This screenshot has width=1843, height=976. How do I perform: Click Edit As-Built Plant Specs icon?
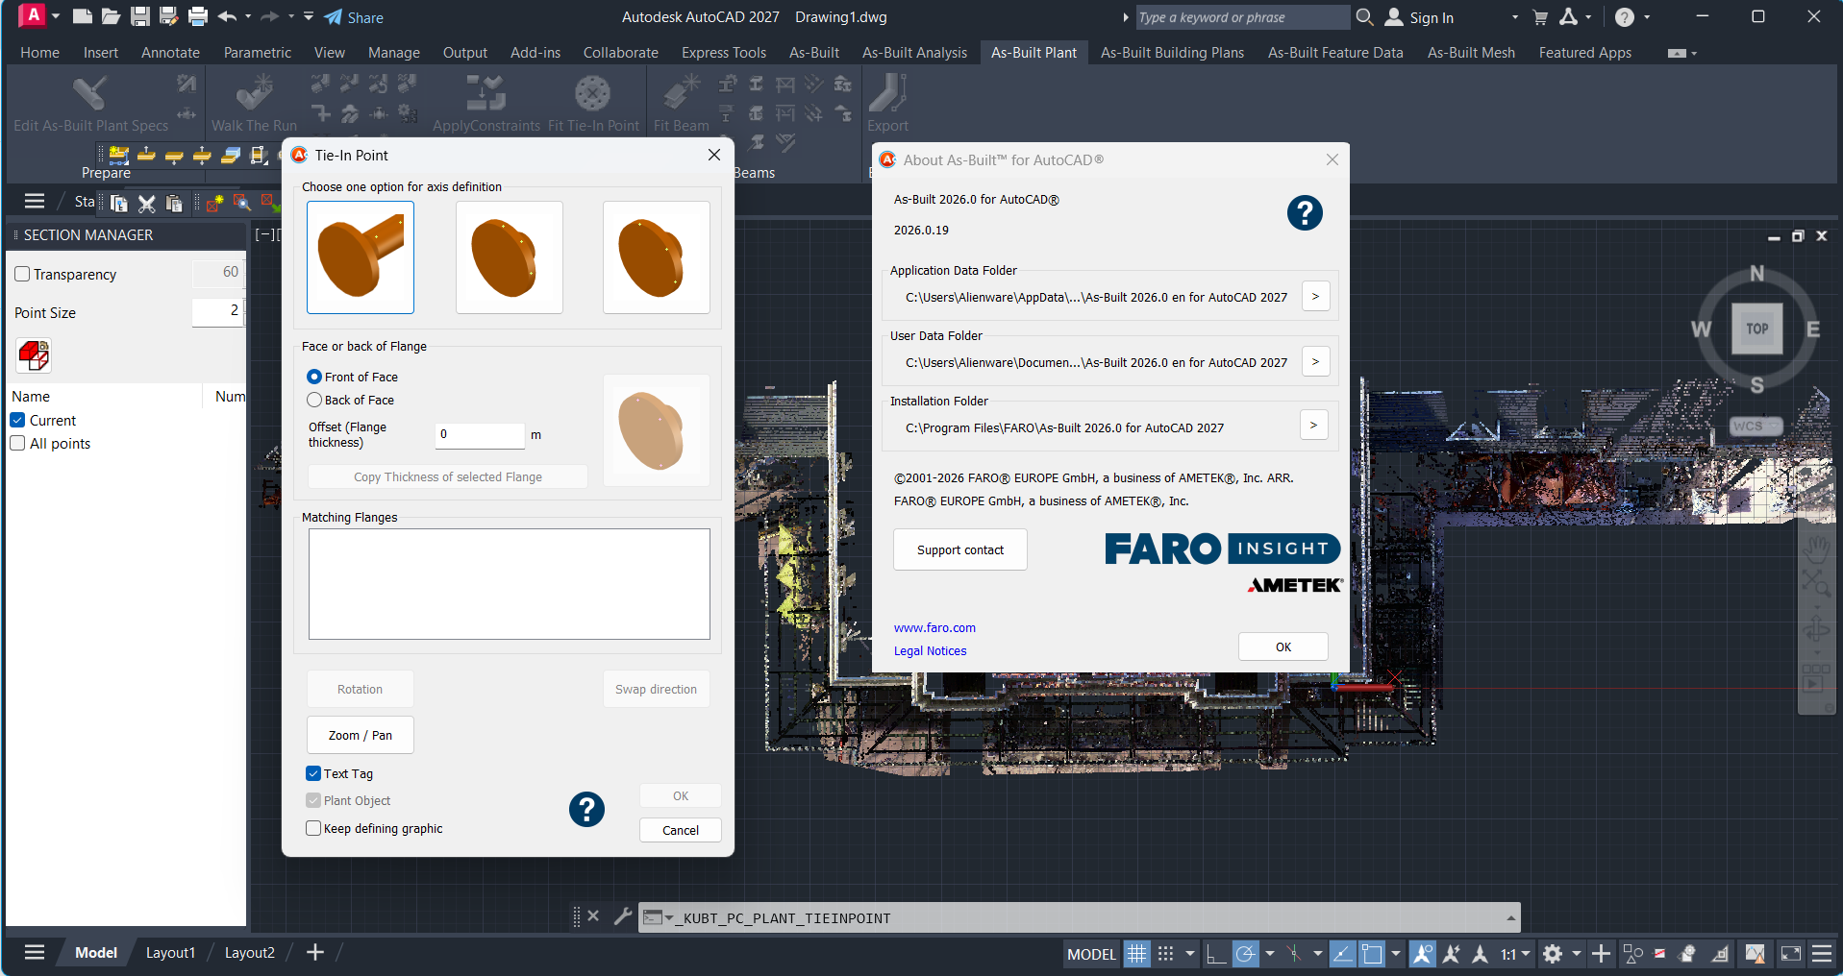coord(89,94)
